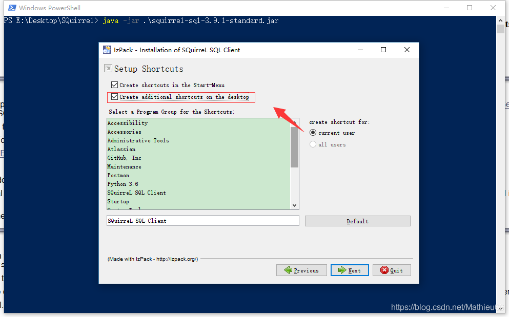Image resolution: width=509 pixels, height=317 pixels.
Task: Click PowerShell scrollbar up arrow
Action: [500, 20]
